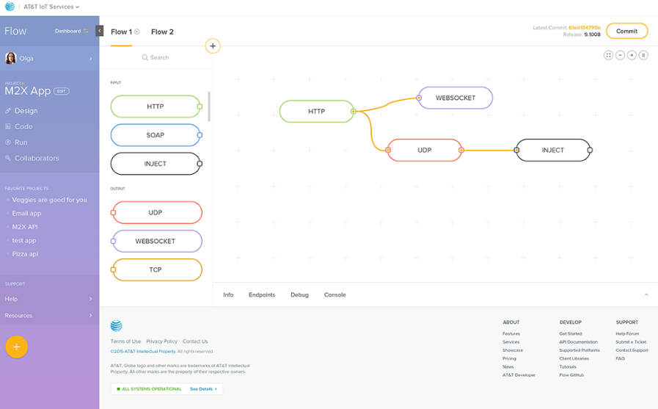Select the INJECT node in input palette
This screenshot has width=658, height=409.
pos(156,164)
